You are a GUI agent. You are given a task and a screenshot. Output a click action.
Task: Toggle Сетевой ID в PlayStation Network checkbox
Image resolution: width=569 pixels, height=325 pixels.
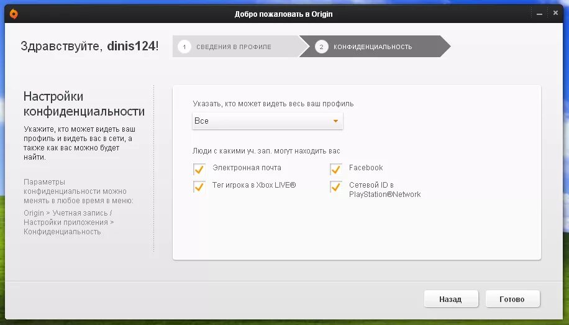coord(335,186)
